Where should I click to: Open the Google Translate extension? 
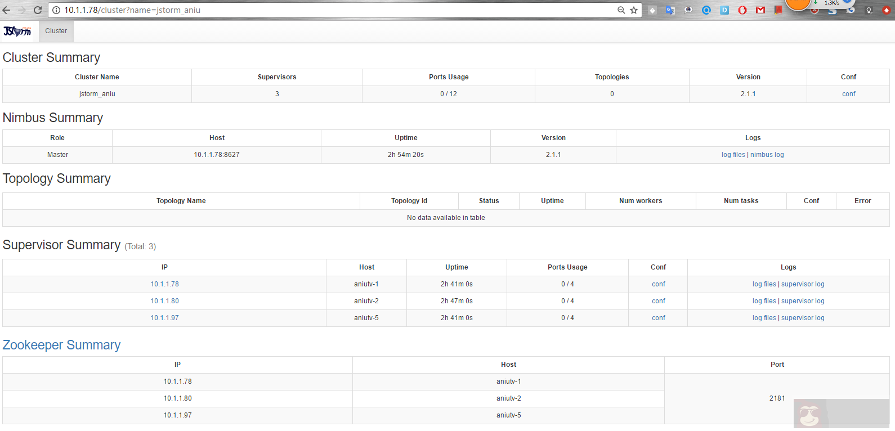click(x=670, y=10)
